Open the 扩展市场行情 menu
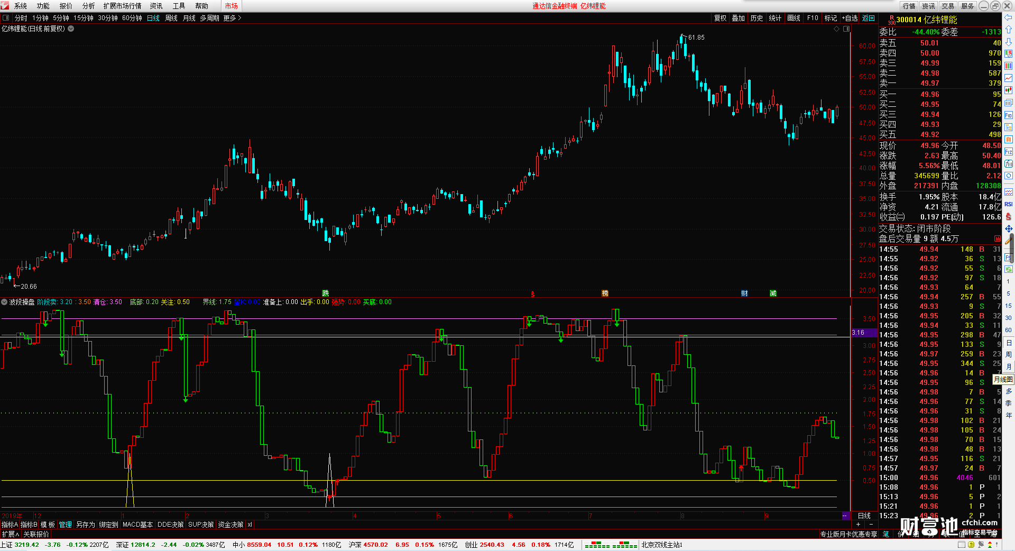Screen dimensions: 1015x551 coord(123,6)
